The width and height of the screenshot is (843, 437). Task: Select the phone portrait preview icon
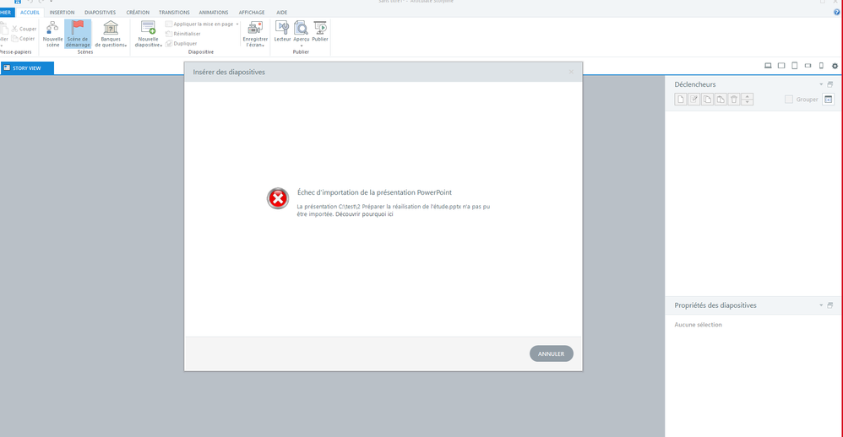click(821, 66)
